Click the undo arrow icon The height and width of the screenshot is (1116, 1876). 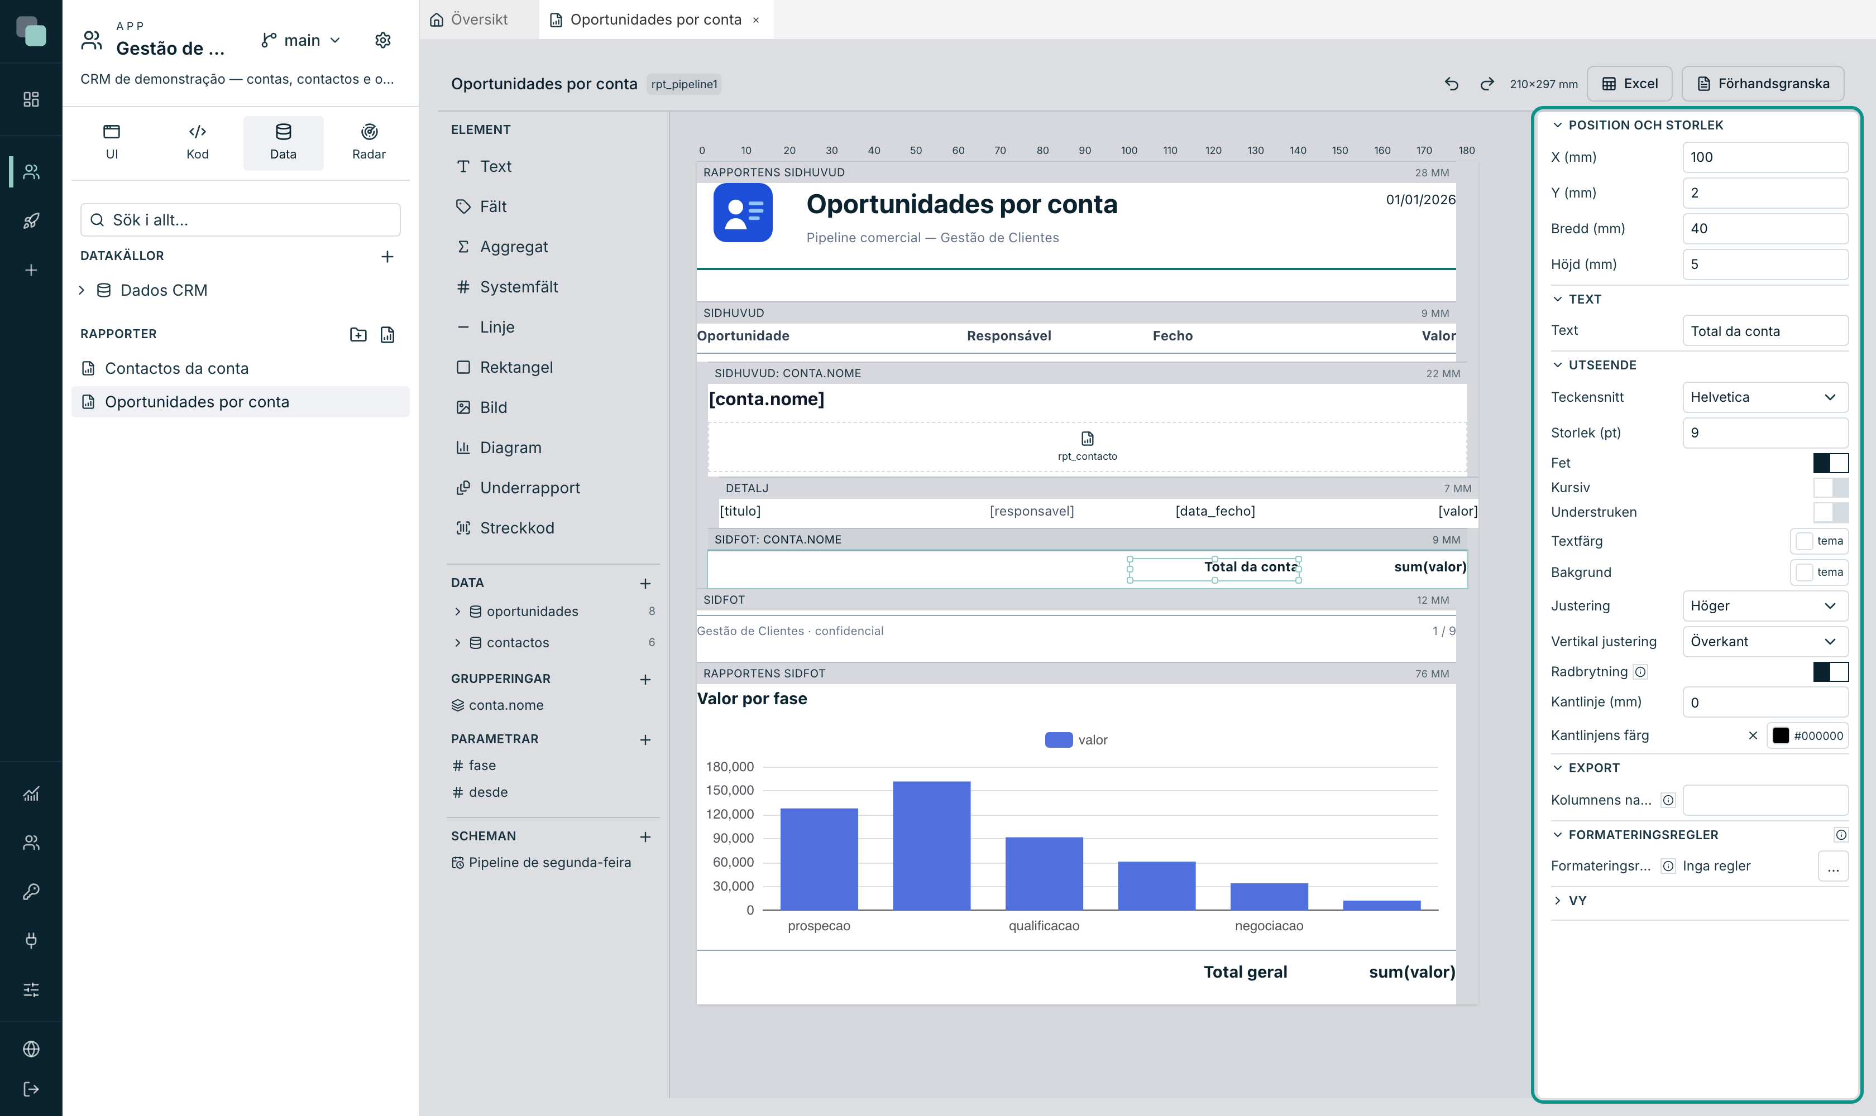tap(1452, 84)
